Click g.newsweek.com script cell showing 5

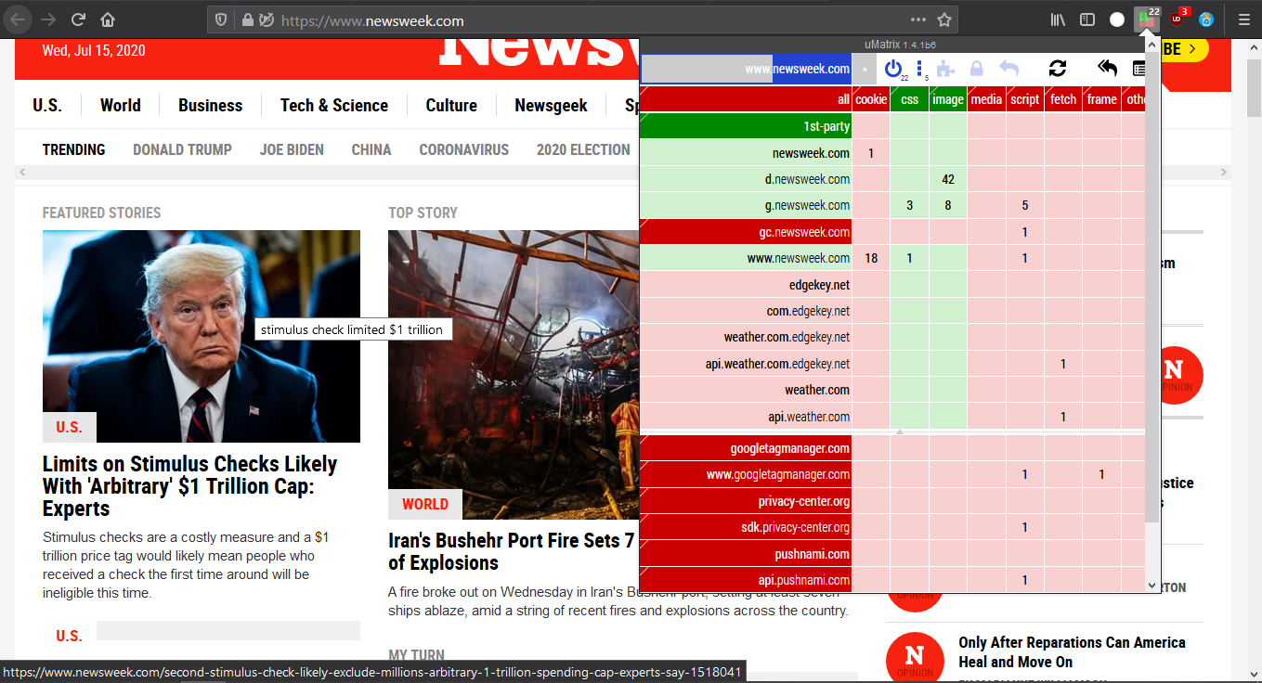[x=1025, y=205]
